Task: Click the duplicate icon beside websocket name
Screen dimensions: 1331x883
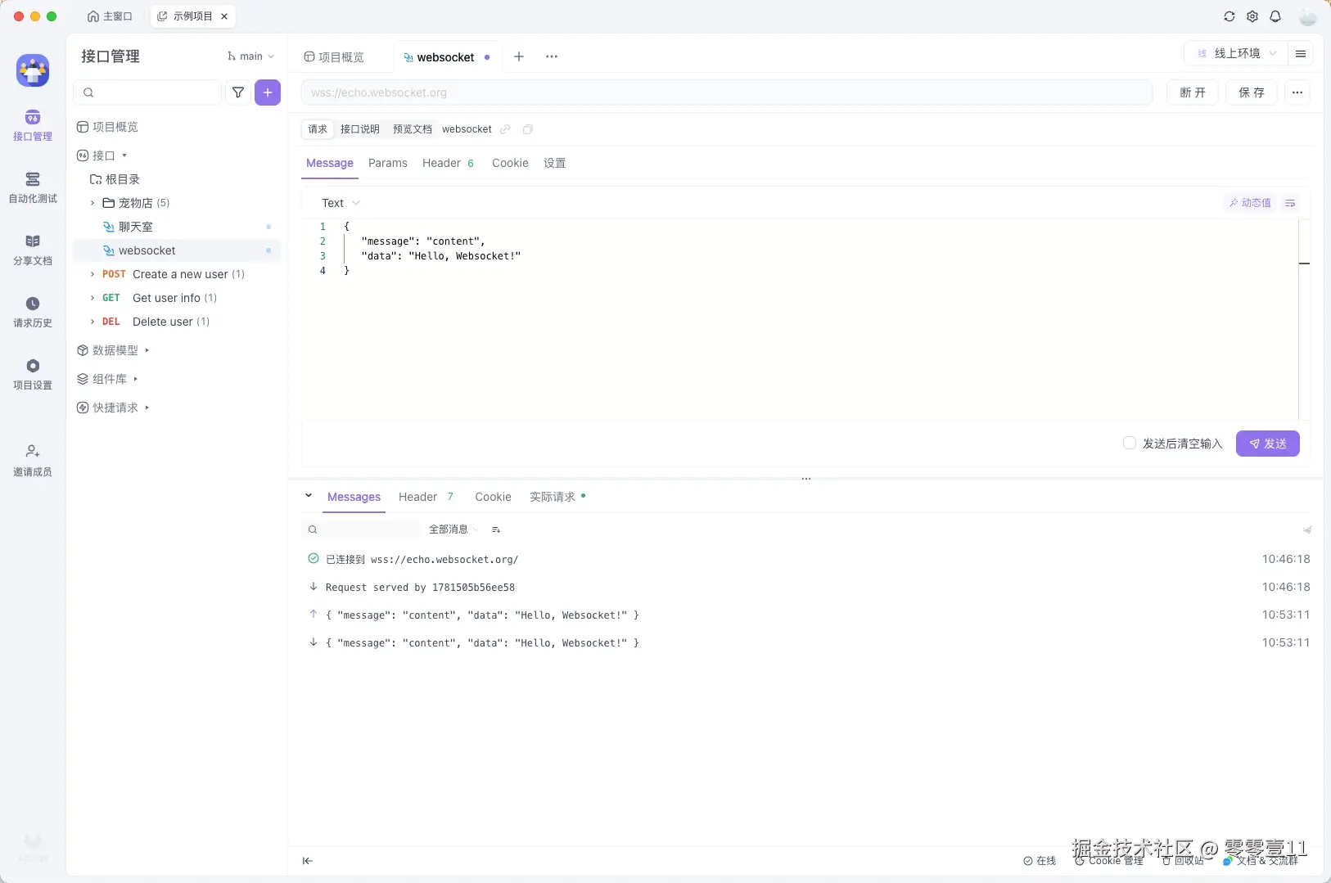Action: (528, 129)
